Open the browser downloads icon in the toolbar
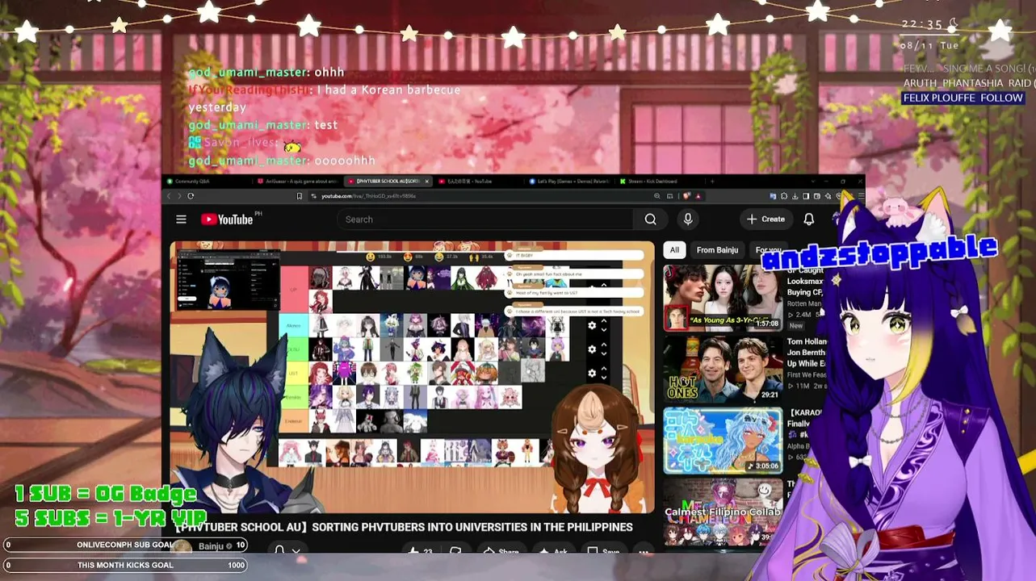1036x581 pixels. [795, 196]
